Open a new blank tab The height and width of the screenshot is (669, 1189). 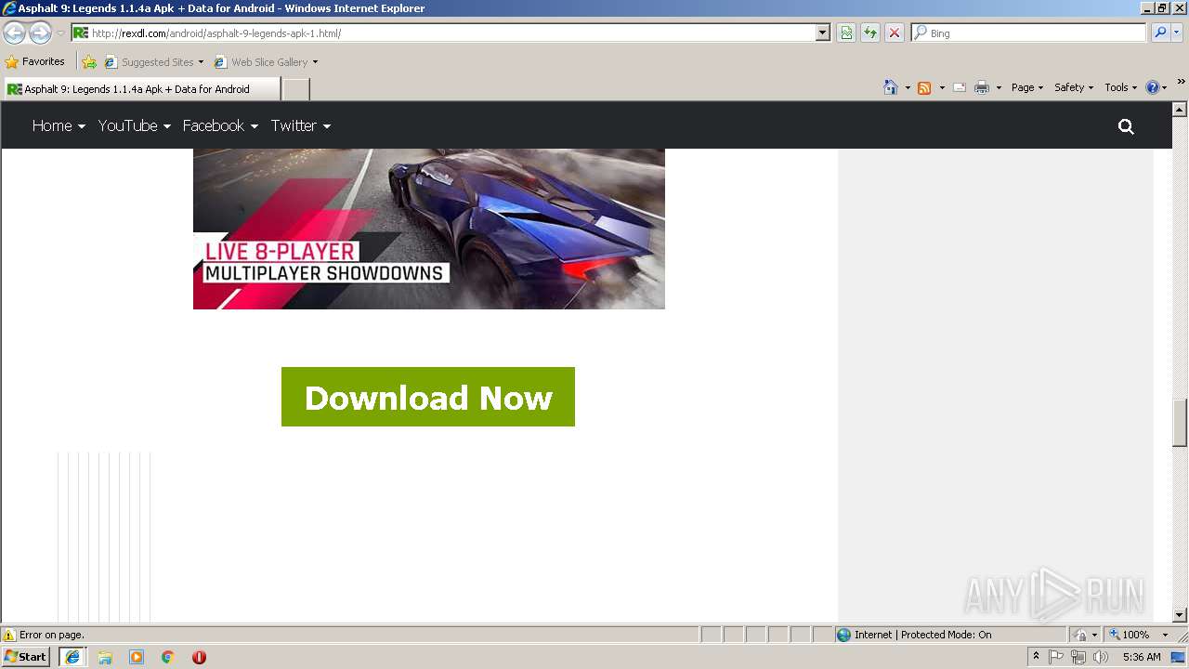point(295,89)
